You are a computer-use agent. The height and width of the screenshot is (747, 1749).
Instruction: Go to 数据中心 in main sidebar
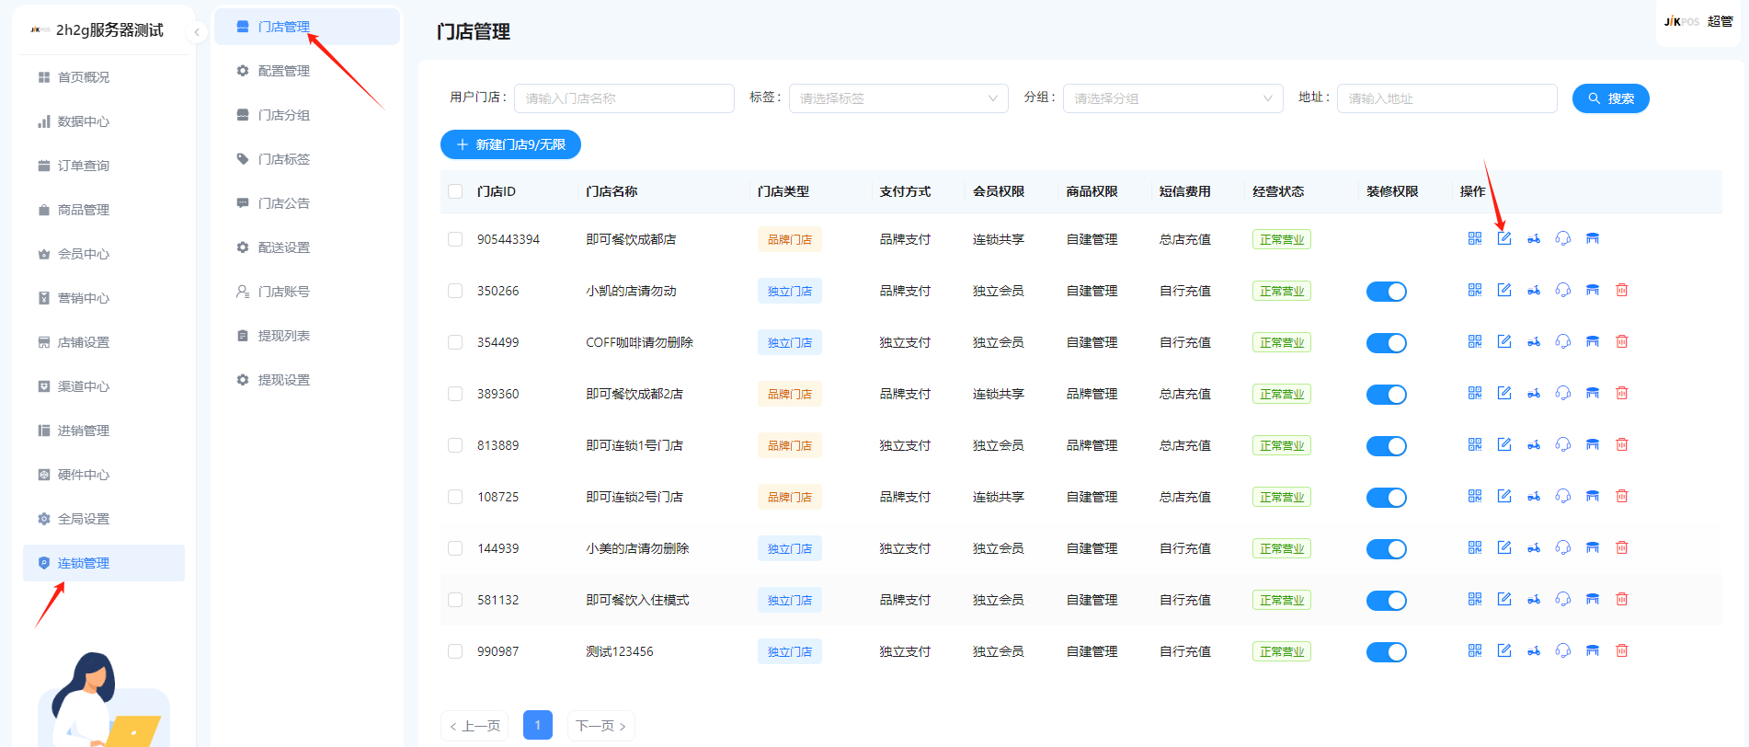point(104,121)
